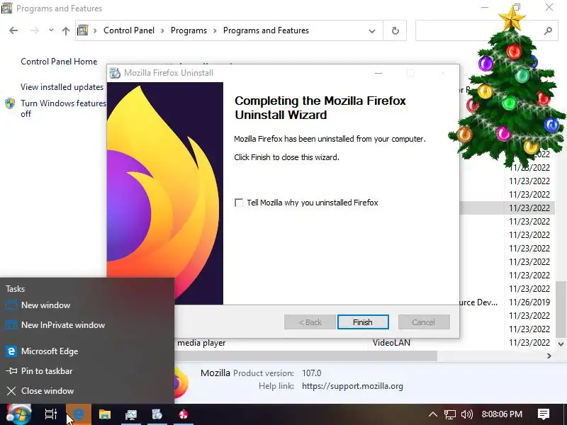Open Control Panel Home link
Screen dimensions: 567x425
point(59,62)
